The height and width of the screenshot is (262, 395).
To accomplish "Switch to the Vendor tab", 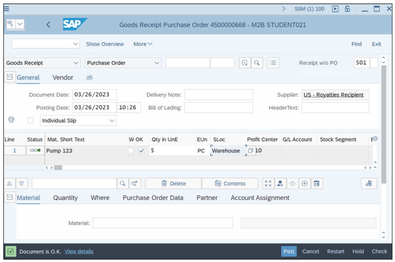I will [x=63, y=77].
